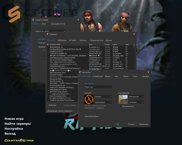Select server |sS| Silent Soldiers
The height and width of the screenshot is (145, 182).
point(63,75)
